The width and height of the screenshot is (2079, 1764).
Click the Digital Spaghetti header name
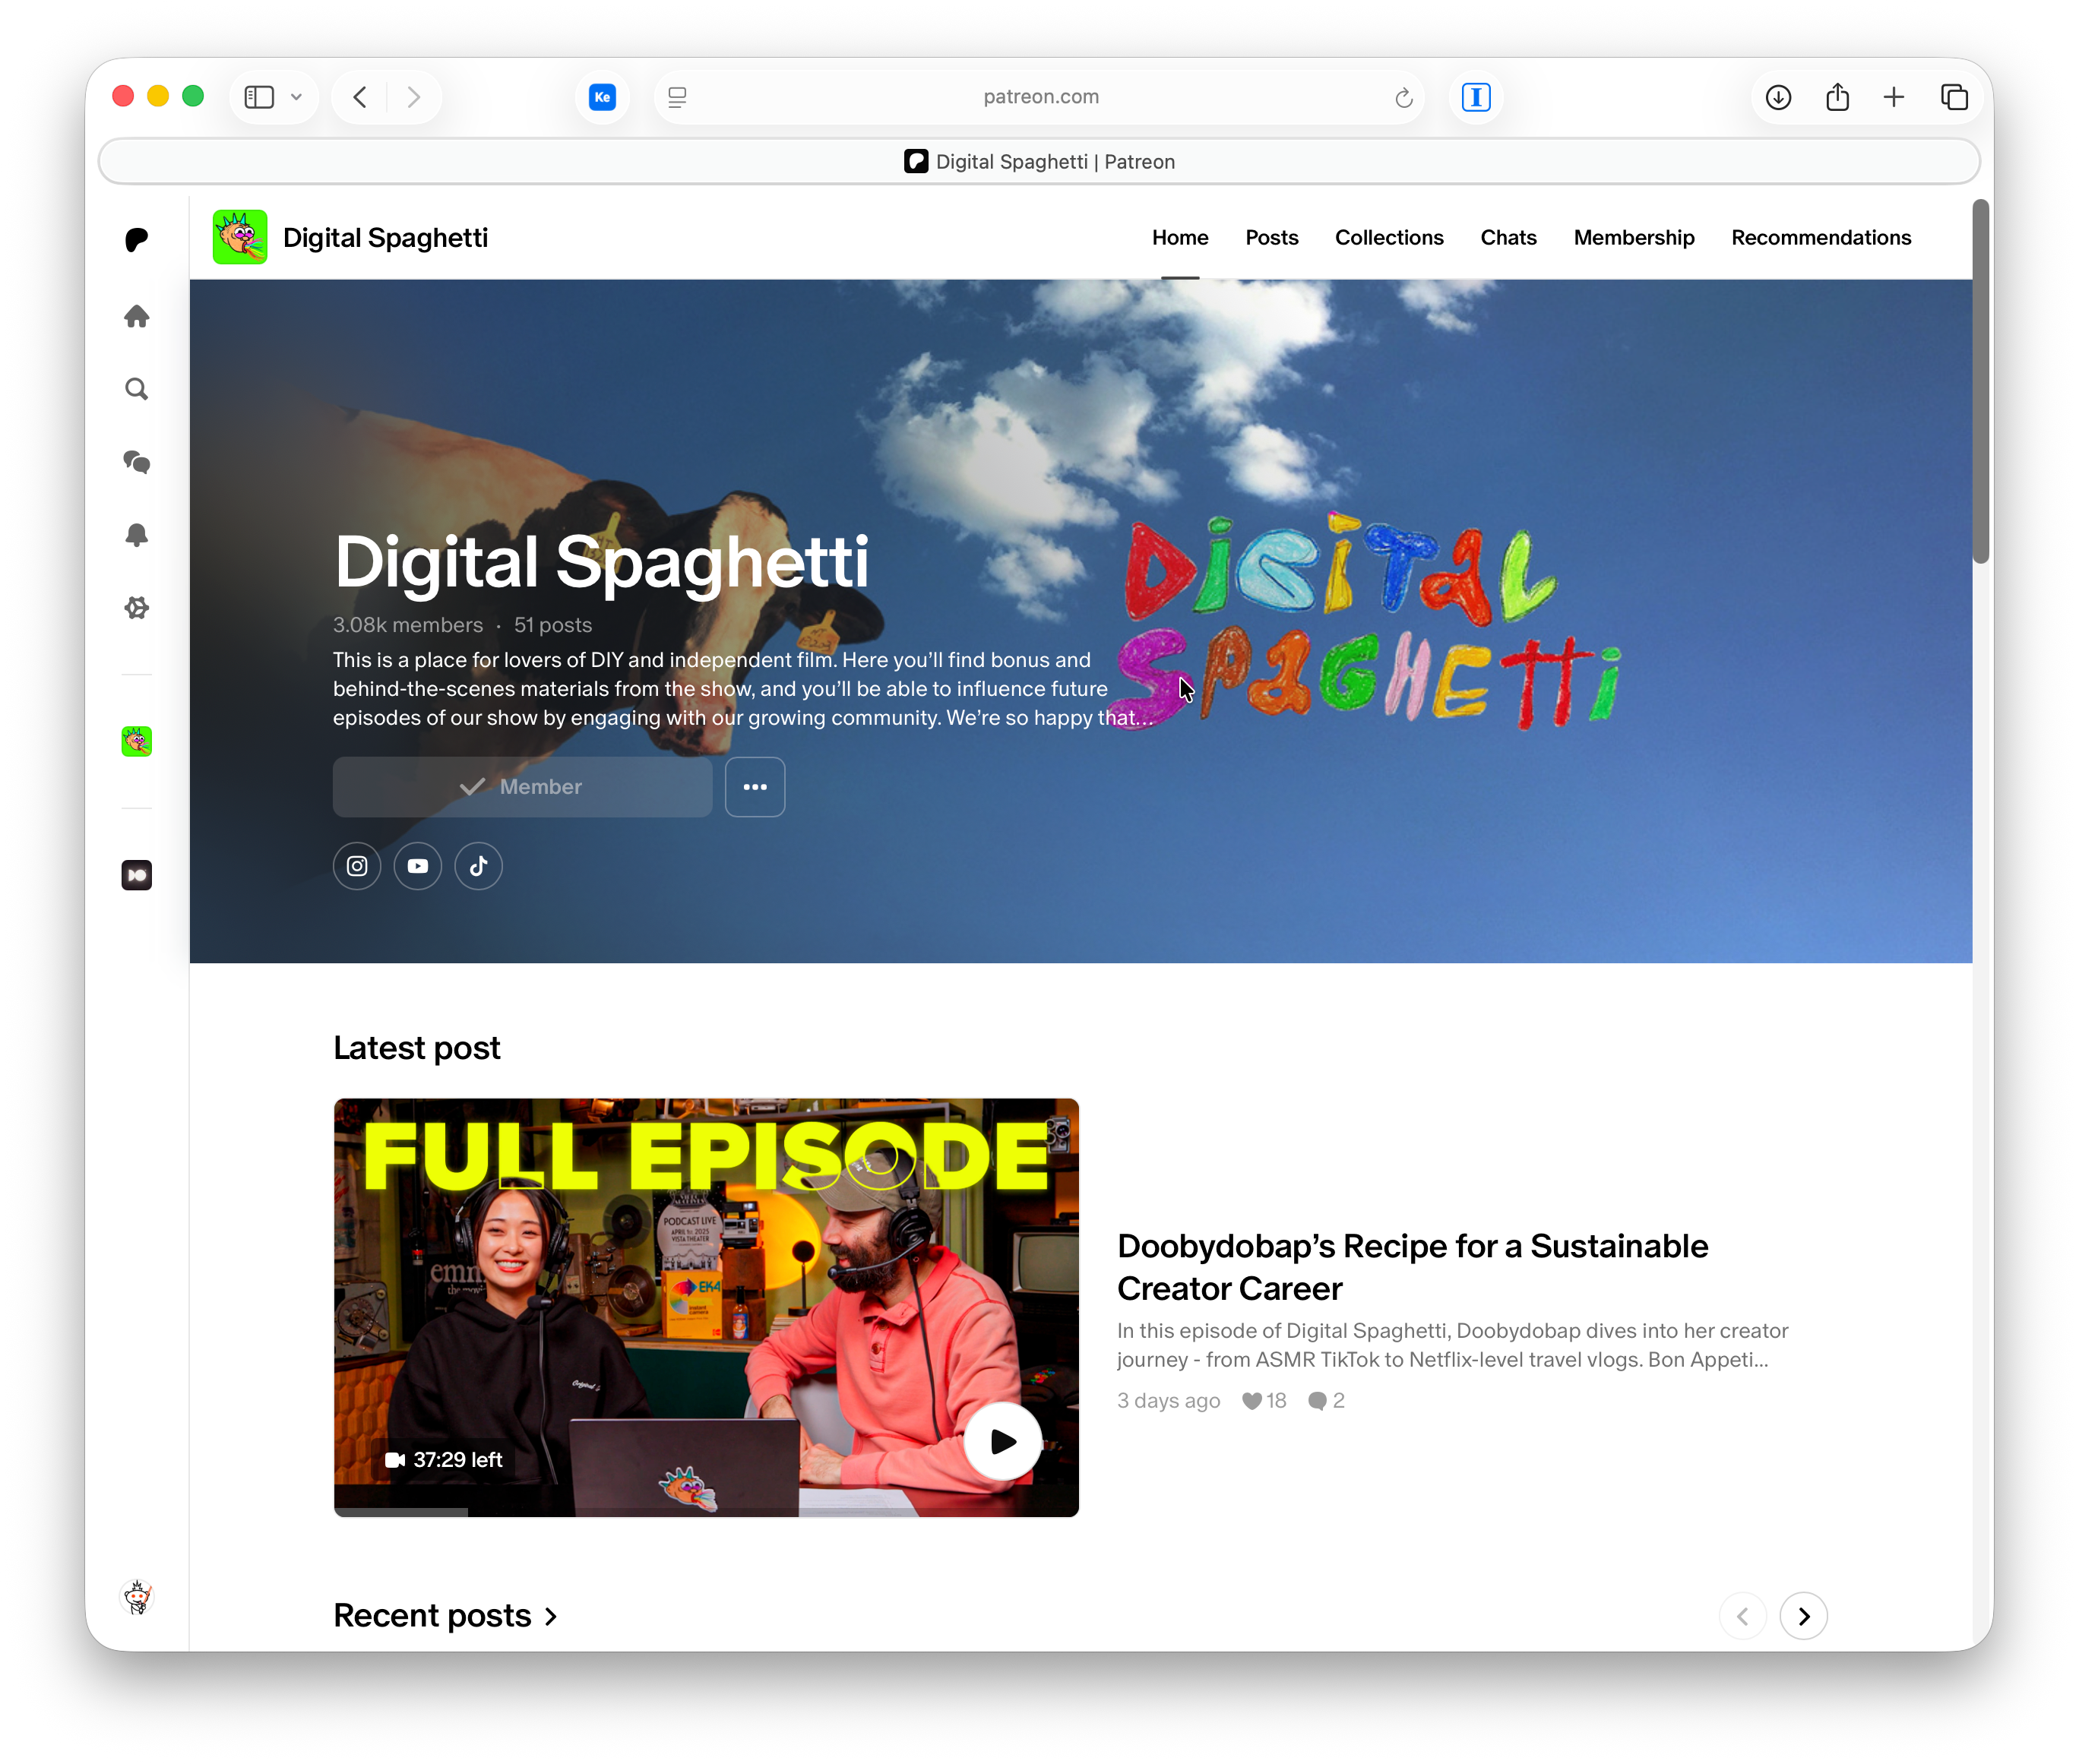[385, 238]
